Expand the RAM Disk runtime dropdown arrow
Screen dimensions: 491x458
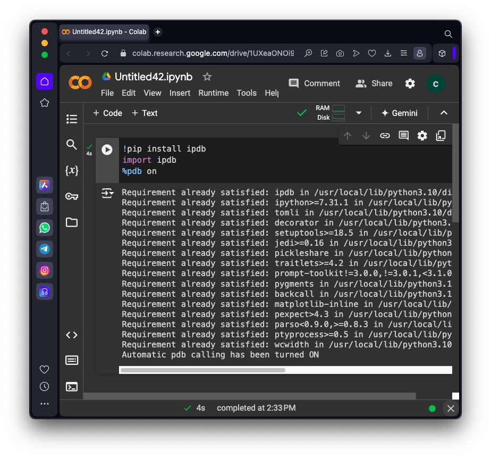click(359, 113)
